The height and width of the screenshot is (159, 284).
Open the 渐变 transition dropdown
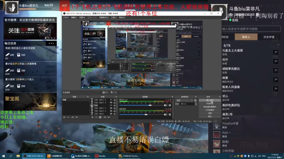pos(184,100)
